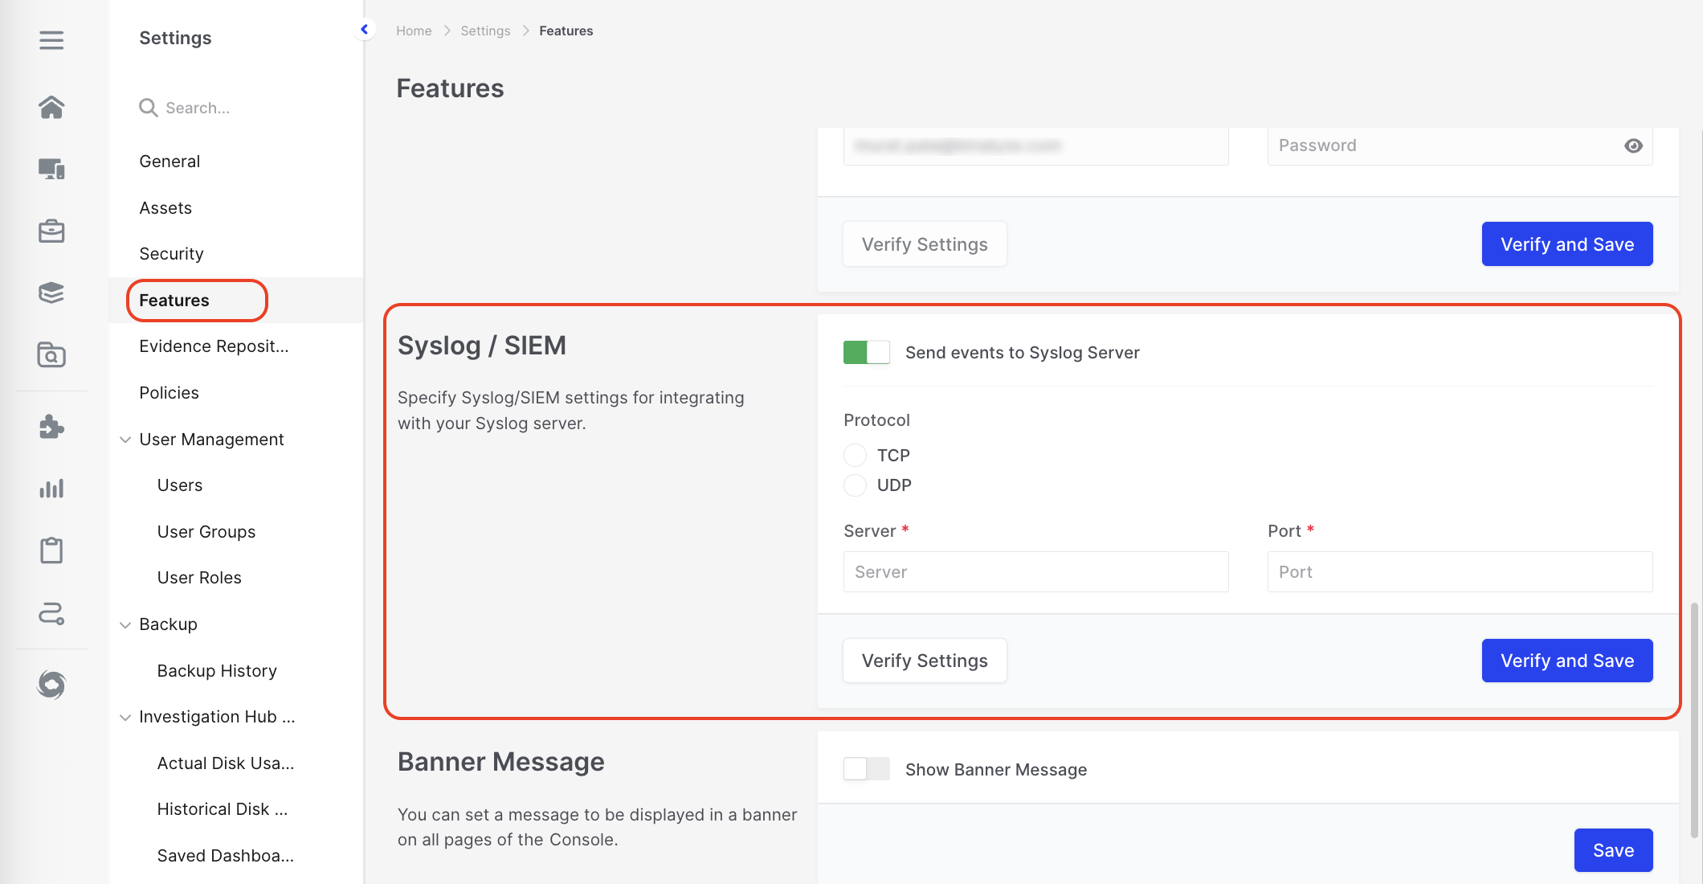The width and height of the screenshot is (1703, 884).
Task: Click the puzzle piece integrations icon
Action: point(51,427)
